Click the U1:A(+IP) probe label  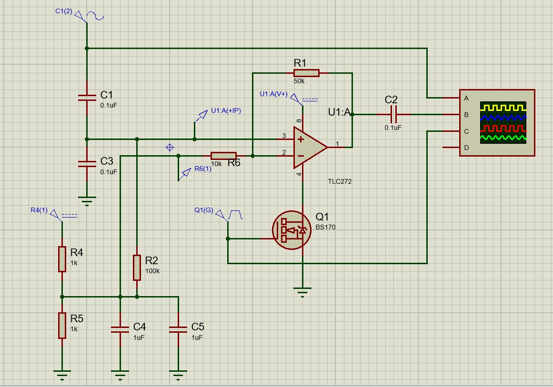coord(226,110)
